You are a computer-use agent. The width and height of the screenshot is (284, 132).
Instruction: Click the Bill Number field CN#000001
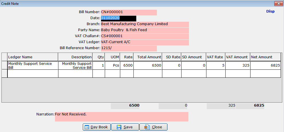[129, 12]
